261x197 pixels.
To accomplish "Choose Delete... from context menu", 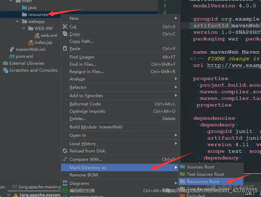I will point(120,118).
